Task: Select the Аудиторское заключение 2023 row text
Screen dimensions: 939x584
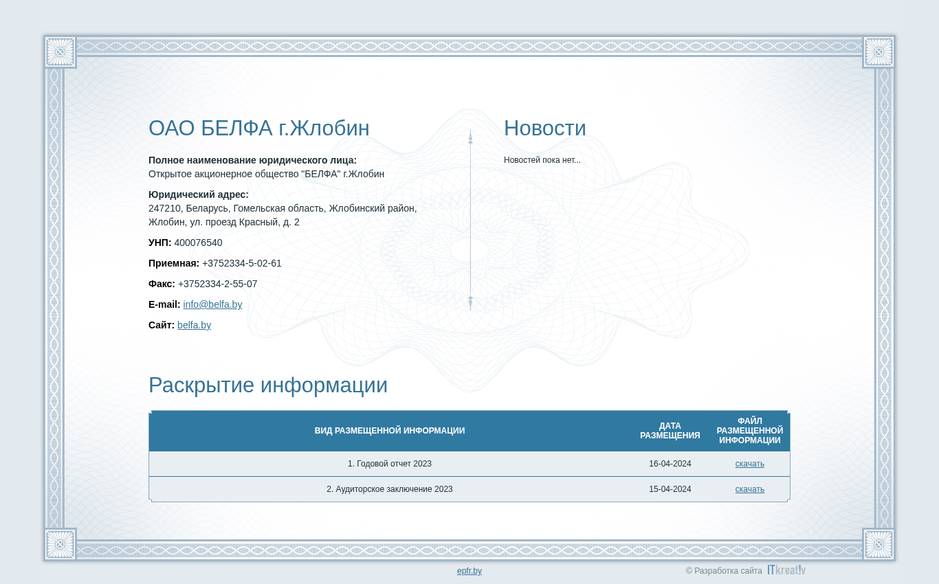Action: click(390, 489)
